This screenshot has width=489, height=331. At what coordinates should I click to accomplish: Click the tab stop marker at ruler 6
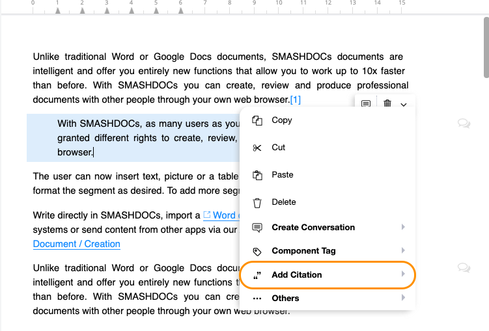(x=181, y=11)
